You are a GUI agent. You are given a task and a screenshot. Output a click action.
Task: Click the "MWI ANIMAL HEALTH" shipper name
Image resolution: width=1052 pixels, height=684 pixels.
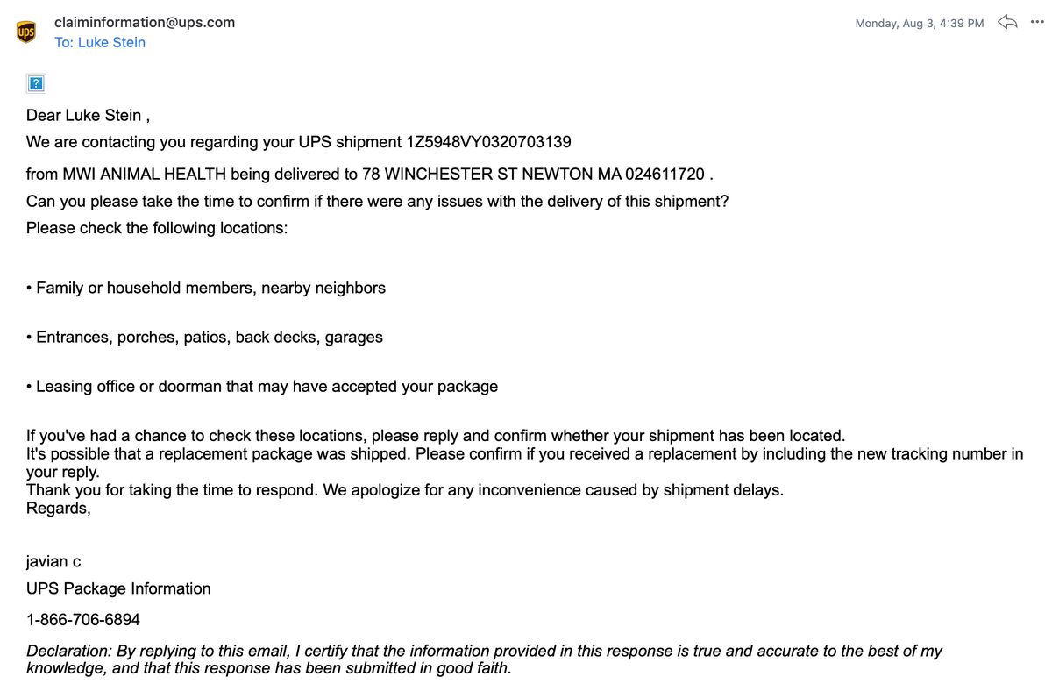pyautogui.click(x=145, y=174)
